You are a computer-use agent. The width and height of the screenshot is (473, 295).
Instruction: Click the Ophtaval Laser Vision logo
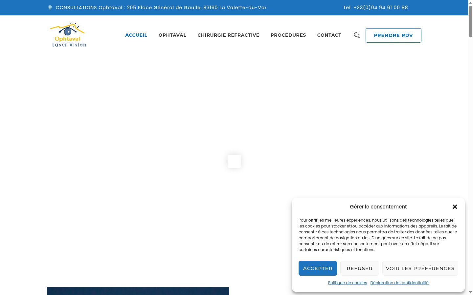point(68,35)
